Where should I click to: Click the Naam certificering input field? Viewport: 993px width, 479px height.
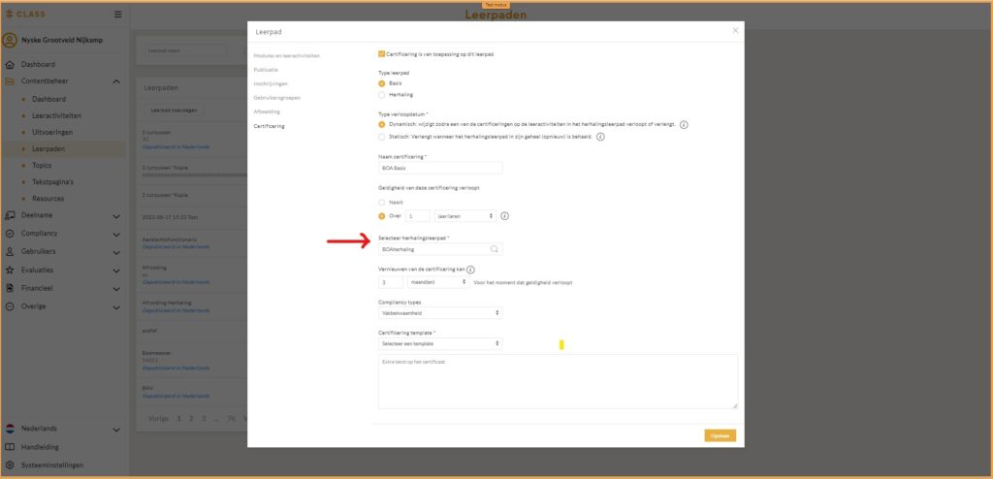coord(439,169)
